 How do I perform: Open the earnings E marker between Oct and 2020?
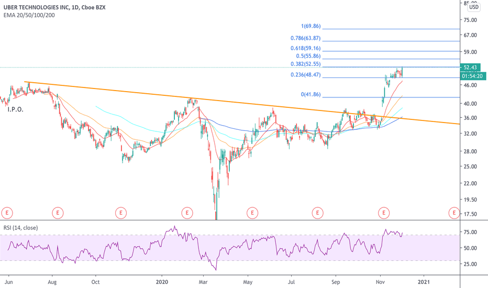click(x=121, y=213)
